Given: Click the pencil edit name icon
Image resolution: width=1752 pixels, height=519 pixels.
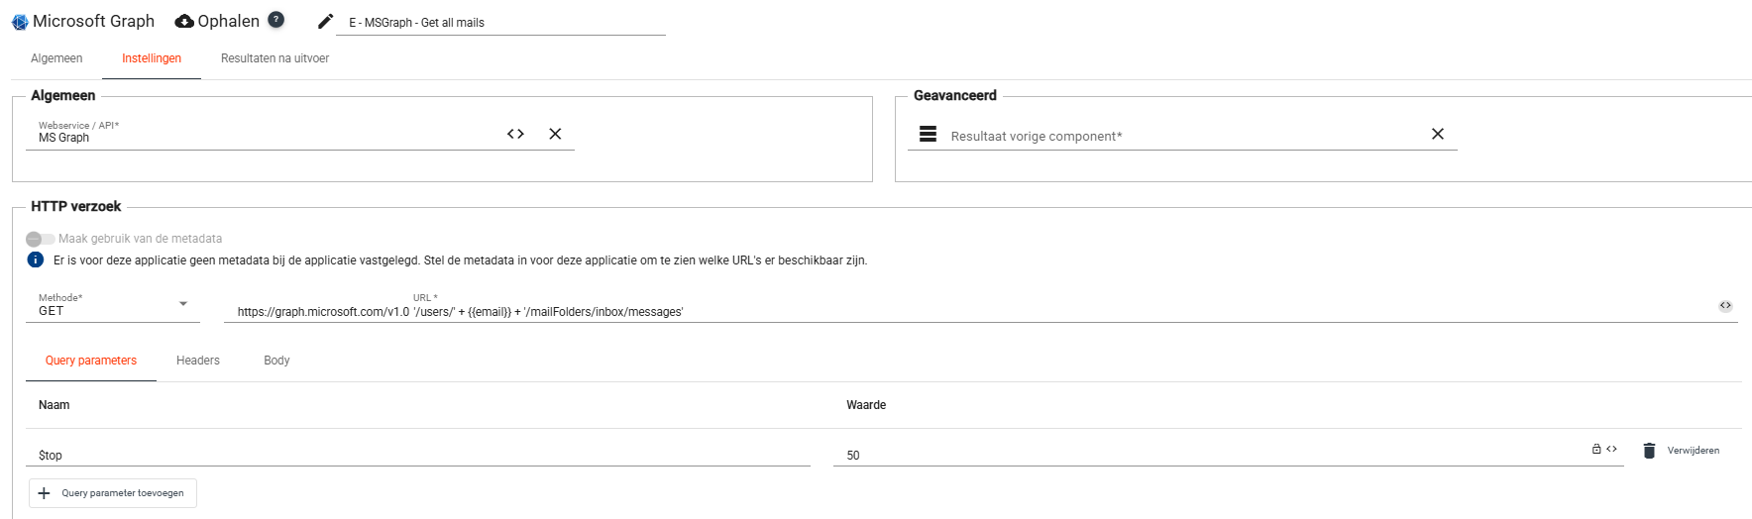Looking at the screenshot, I should (325, 21).
